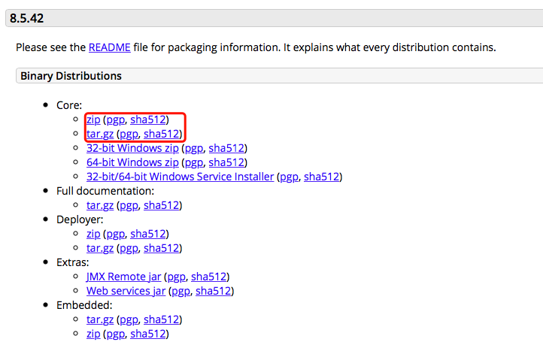Download the Embedded tar.gz
This screenshot has height=348, width=543.
point(100,319)
